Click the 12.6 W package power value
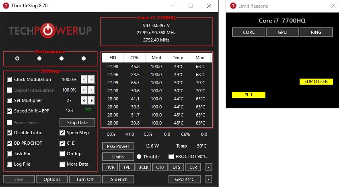The width and height of the screenshot is (339, 187). (152, 146)
